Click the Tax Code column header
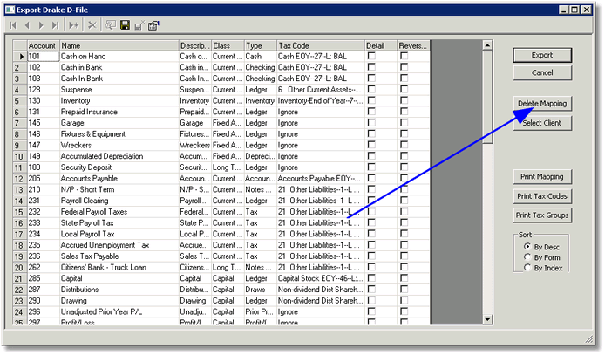The width and height of the screenshot is (605, 355). click(321, 45)
